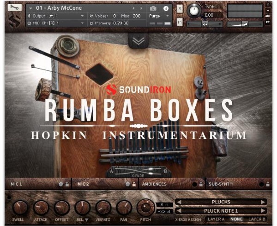Screen dimensions: 277x226
Task: Click the 6 st pitch semitone field
Action: (x=164, y=205)
